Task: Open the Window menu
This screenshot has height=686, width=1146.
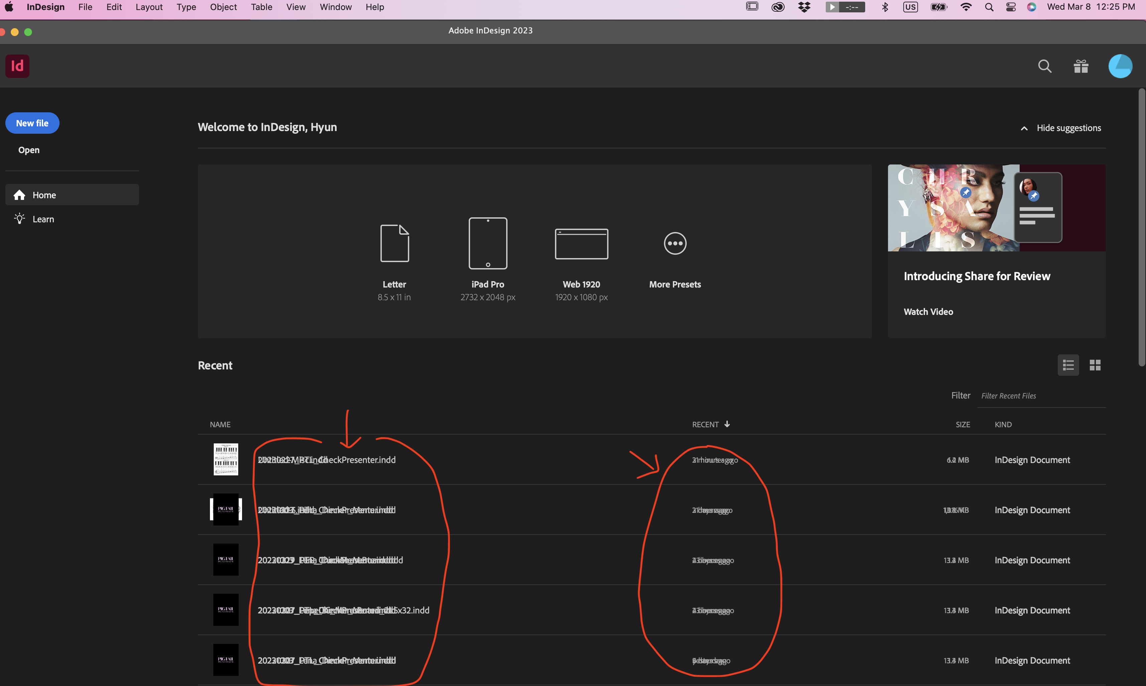Action: [335, 7]
